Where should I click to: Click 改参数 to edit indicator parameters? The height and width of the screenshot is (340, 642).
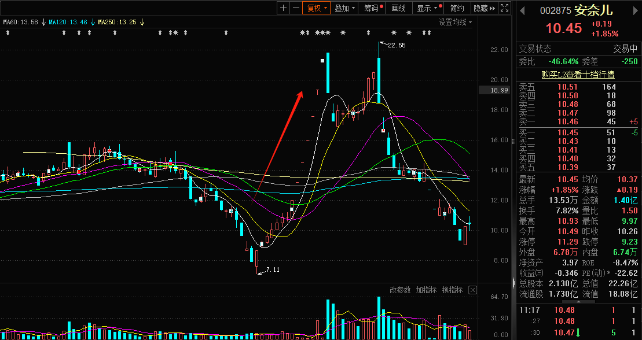[x=400, y=290]
